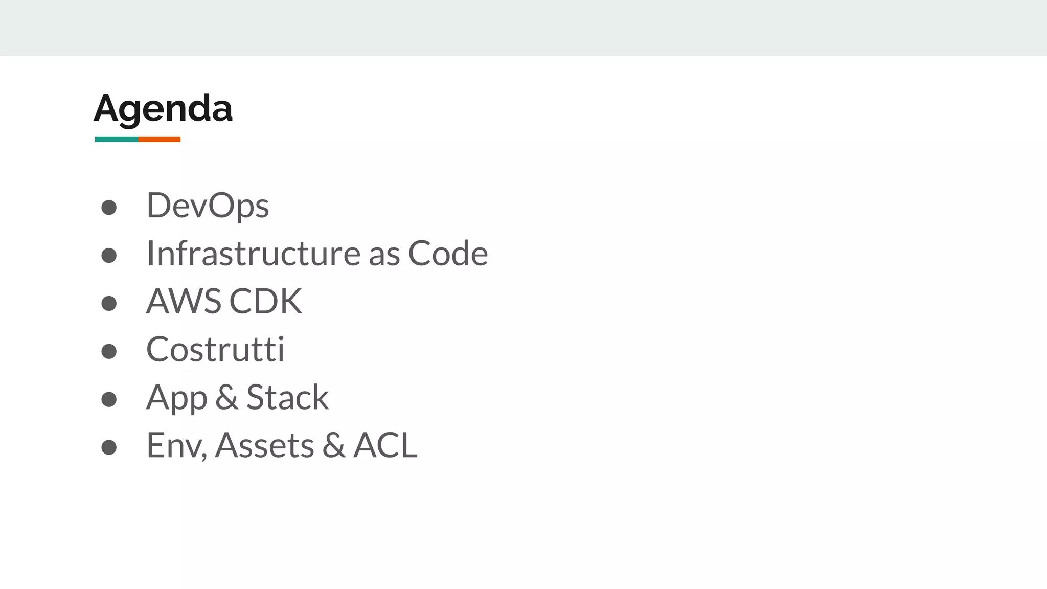Click the bullet dot before Costrutti
Viewport: 1047px width, 589px height.
tap(109, 351)
